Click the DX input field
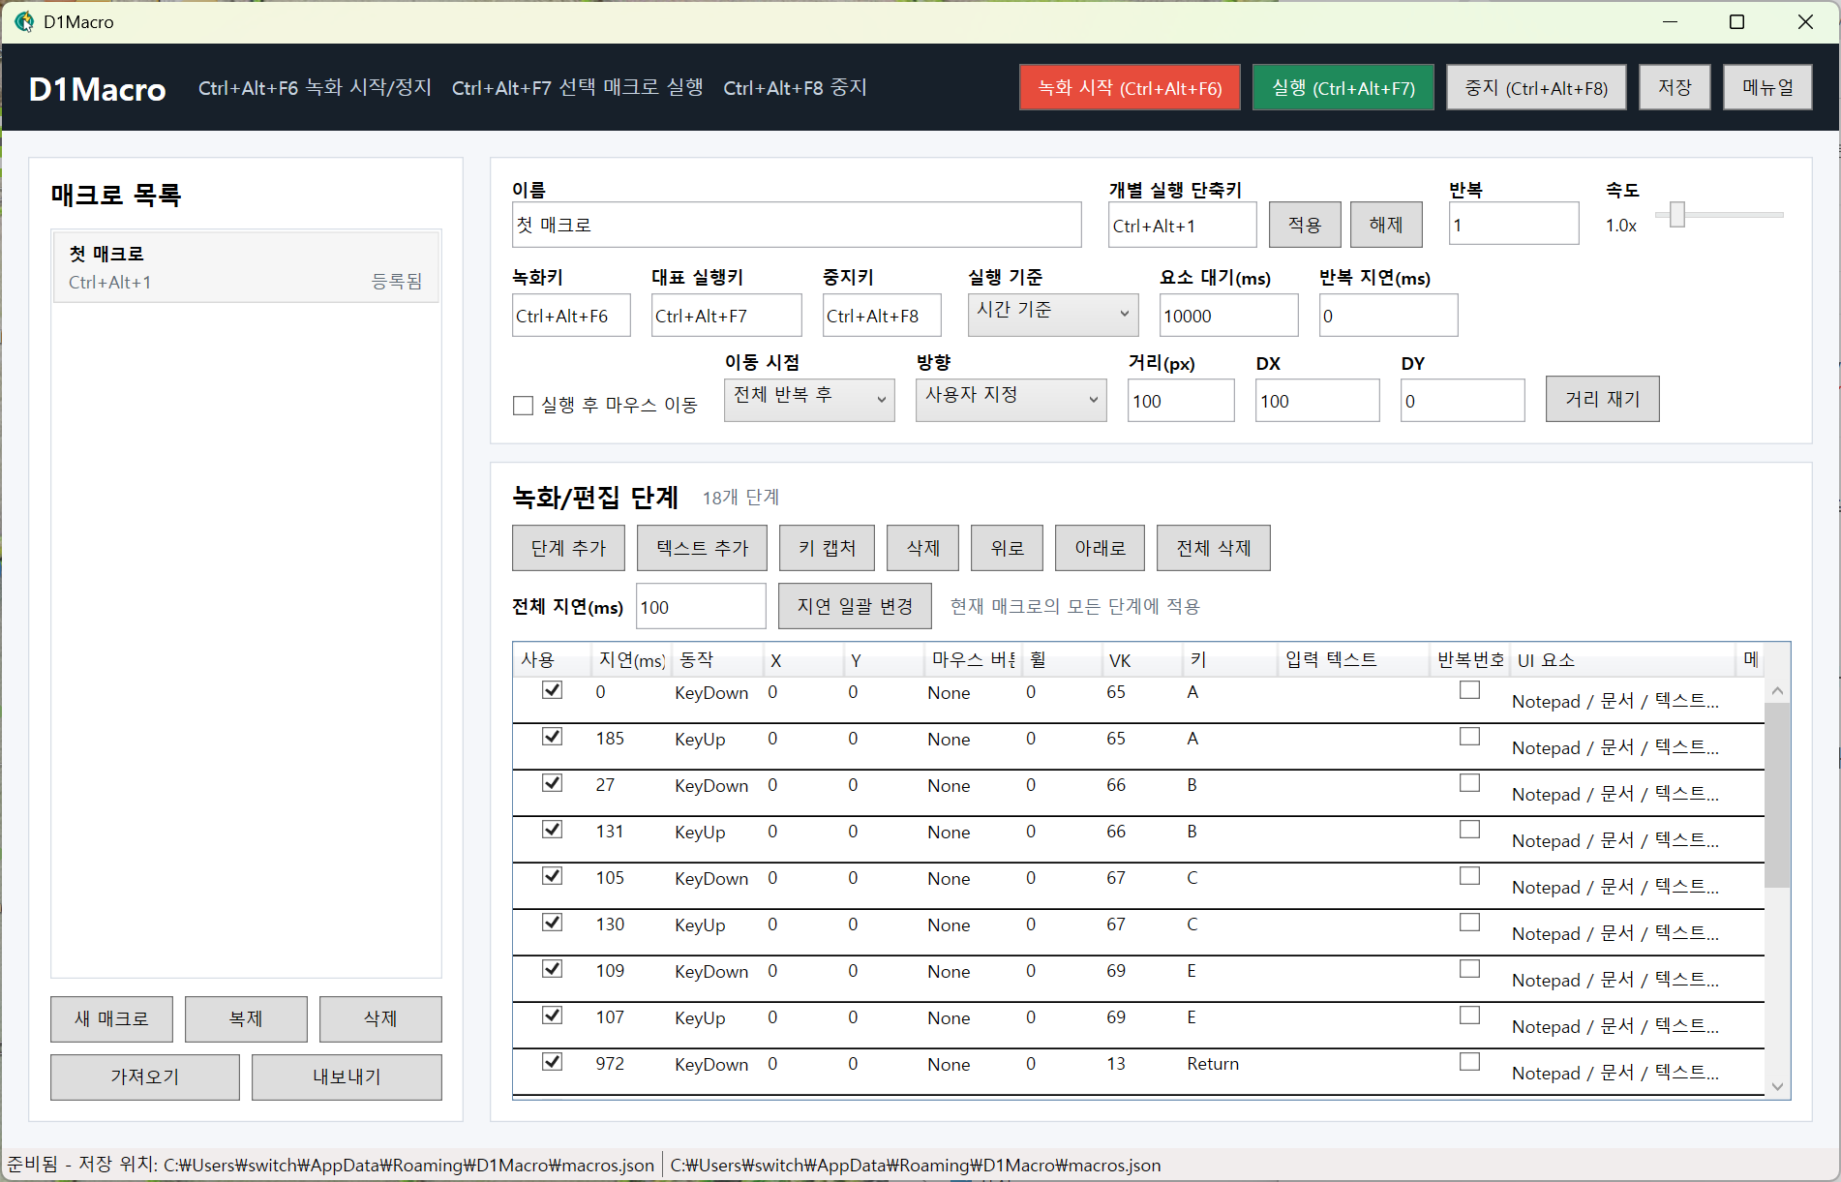The width and height of the screenshot is (1841, 1182). pyautogui.click(x=1316, y=401)
